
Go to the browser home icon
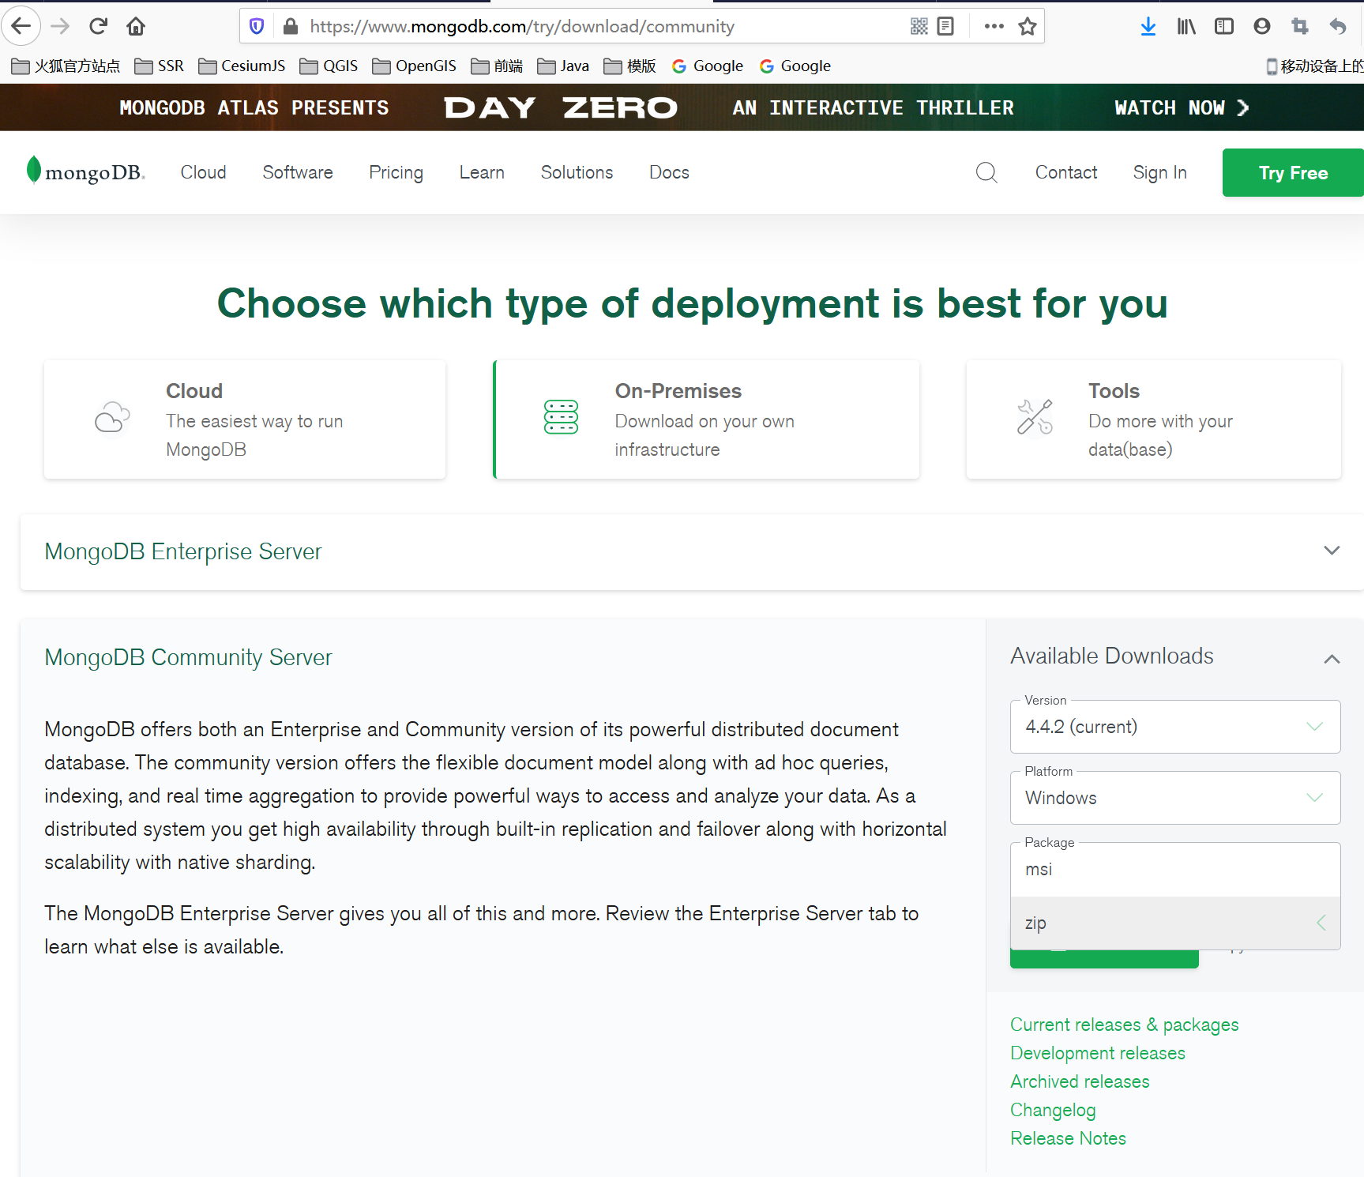point(136,26)
